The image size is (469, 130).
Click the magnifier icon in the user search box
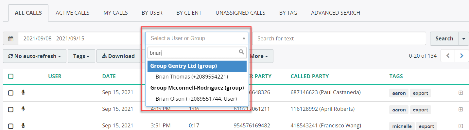click(241, 52)
